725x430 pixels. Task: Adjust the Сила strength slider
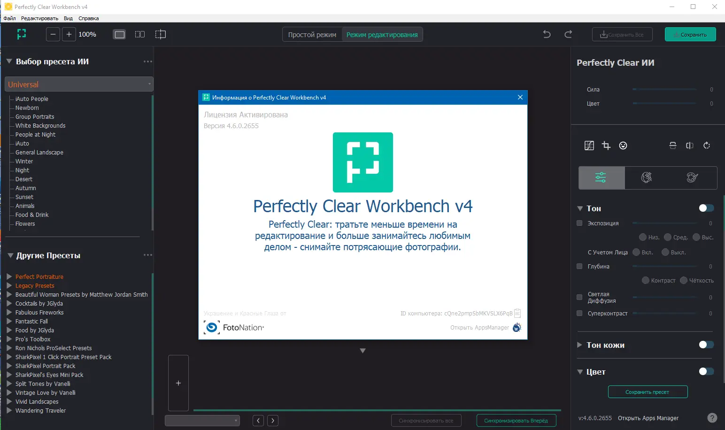664,89
